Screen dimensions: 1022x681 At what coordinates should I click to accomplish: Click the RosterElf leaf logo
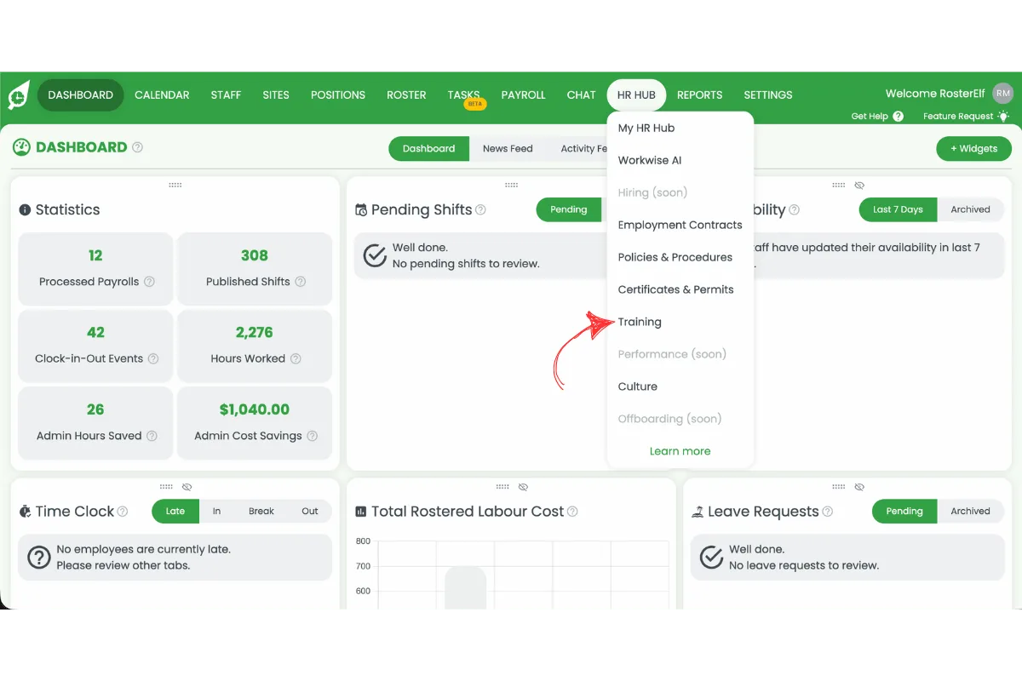19,95
